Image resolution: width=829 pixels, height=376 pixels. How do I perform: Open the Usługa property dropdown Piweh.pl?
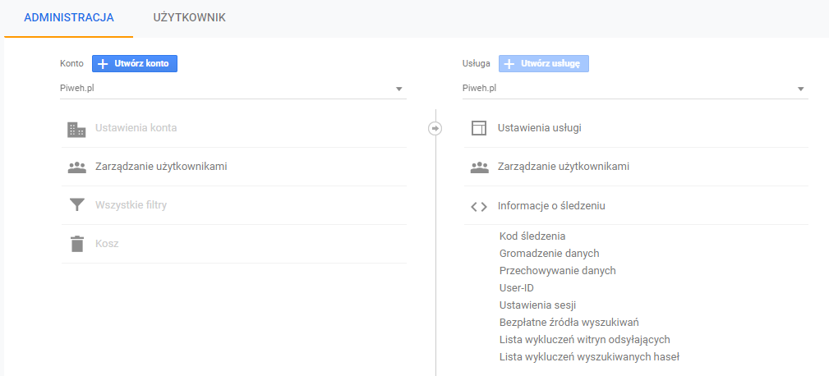click(x=635, y=89)
